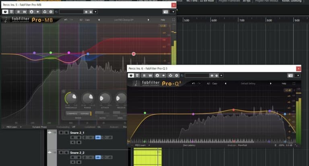Image resolution: width=309 pixels, height=166 pixels.
Task: Toggle bypass on the Pro-Q 3 plugin
Action: (x=137, y=75)
